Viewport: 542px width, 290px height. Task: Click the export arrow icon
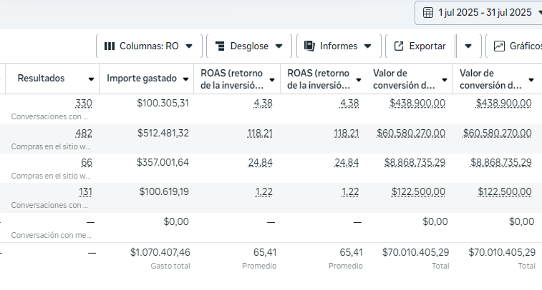pos(399,46)
